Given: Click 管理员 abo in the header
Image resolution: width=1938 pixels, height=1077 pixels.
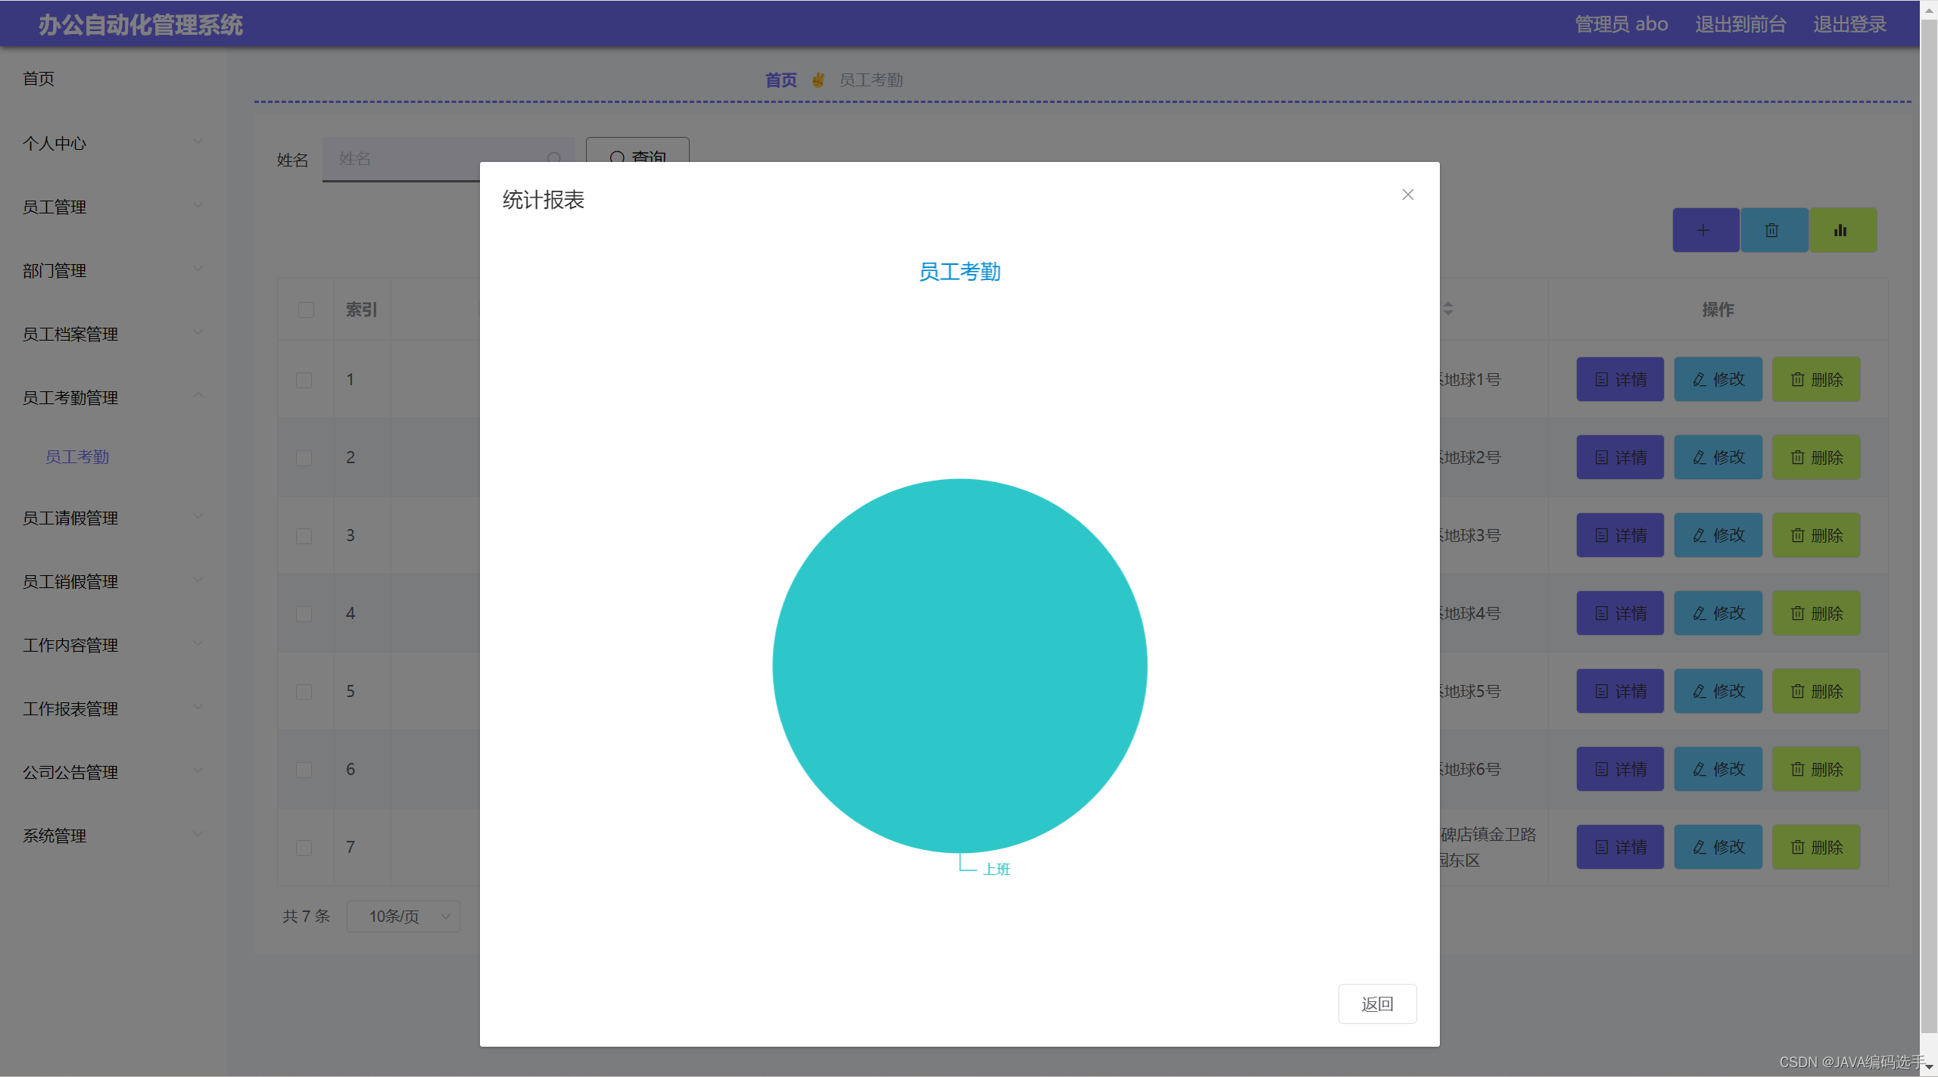Looking at the screenshot, I should click(1621, 24).
